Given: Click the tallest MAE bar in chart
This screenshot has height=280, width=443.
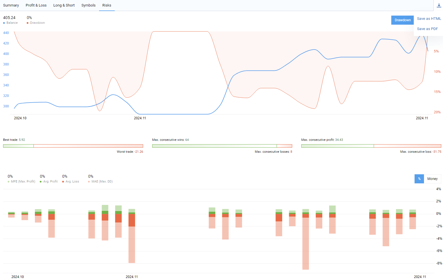Looking at the screenshot, I should tap(306, 244).
